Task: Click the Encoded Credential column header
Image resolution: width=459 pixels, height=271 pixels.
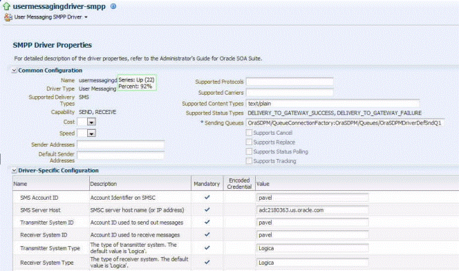Action: click(239, 184)
